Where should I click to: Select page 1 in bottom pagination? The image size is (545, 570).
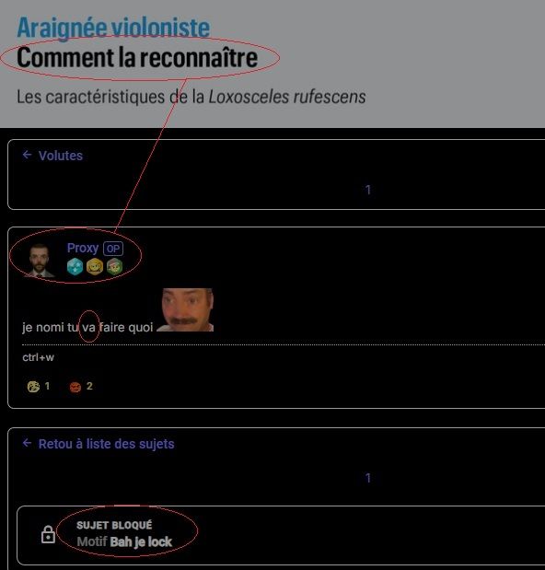[x=368, y=478]
